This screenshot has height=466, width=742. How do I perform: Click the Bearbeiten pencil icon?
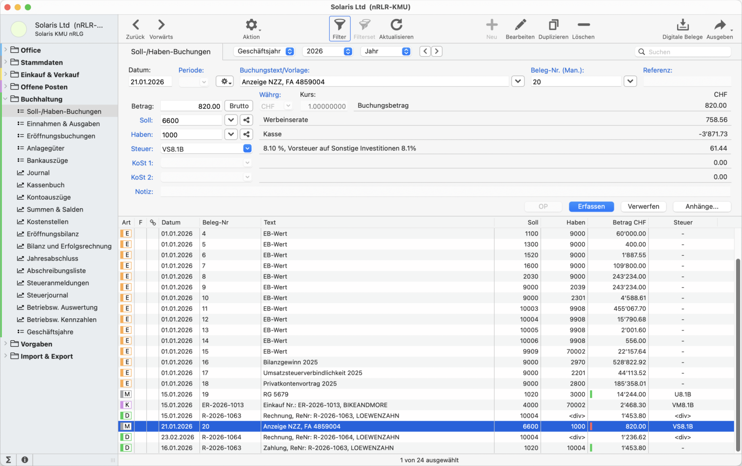point(520,25)
